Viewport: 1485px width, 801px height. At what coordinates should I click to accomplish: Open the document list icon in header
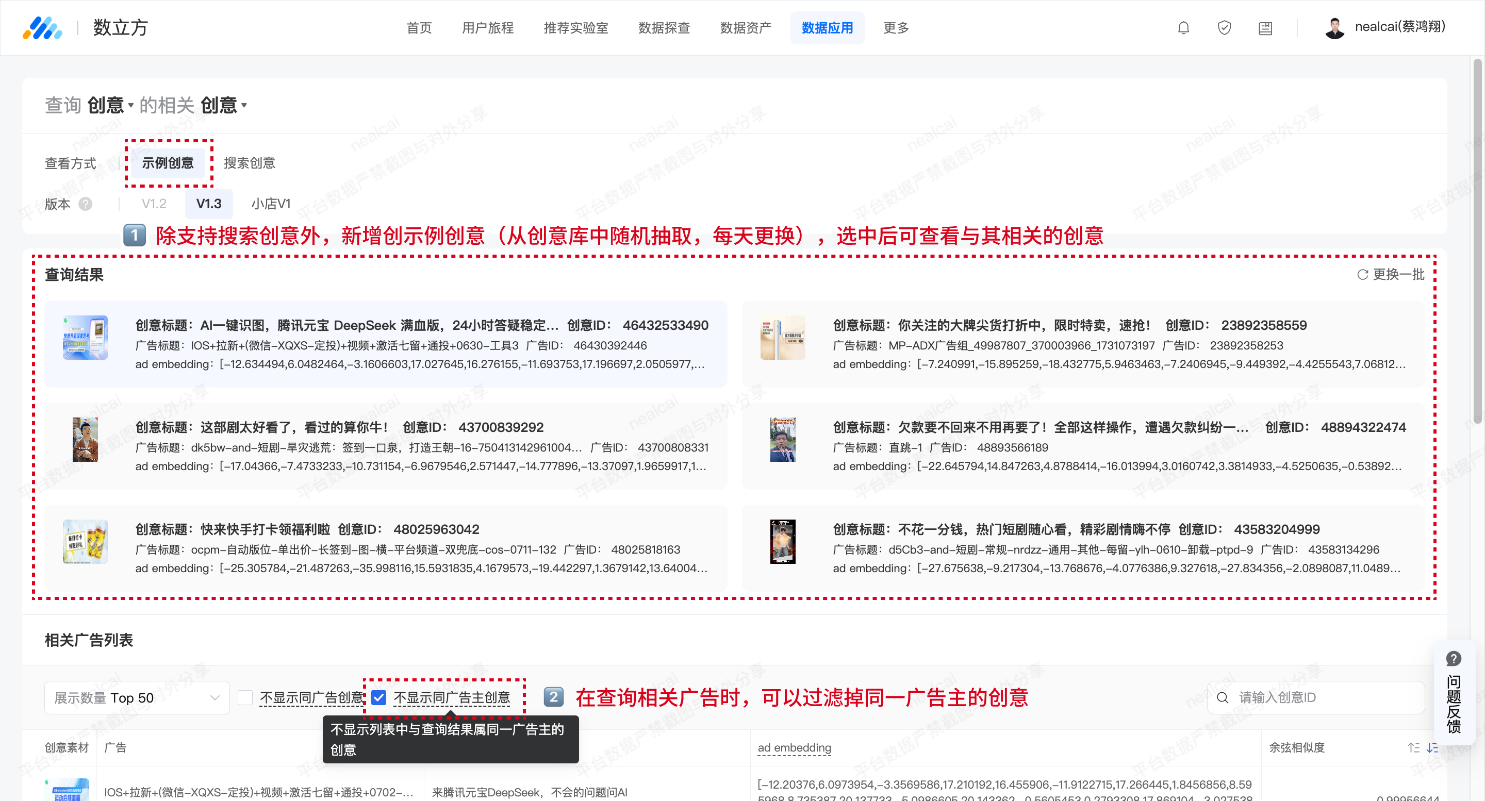1265,28
